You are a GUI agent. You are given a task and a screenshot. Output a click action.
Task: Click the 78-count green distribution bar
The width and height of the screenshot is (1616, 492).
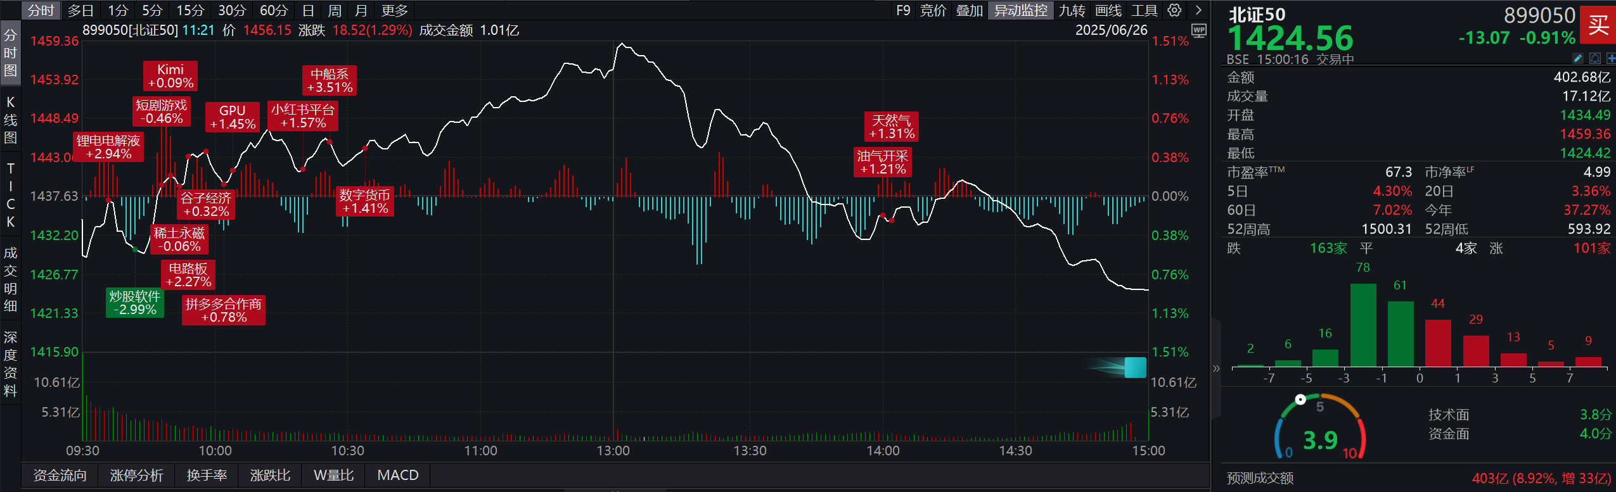1363,325
